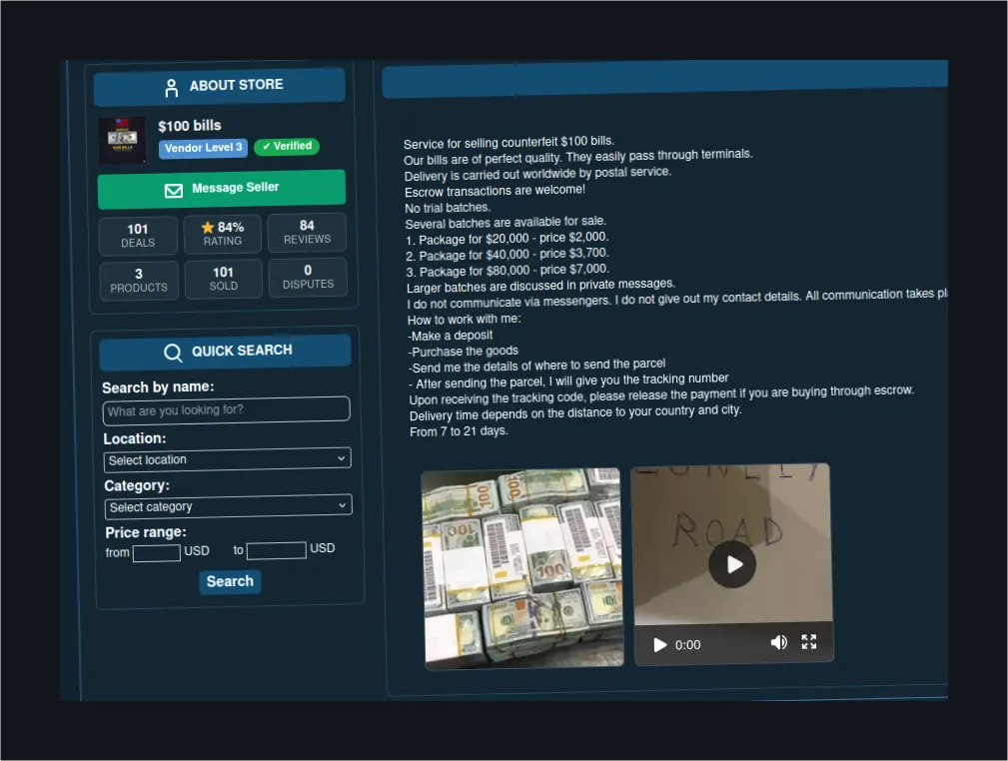Click the magnifier icon beside Quick Search
1008x761 pixels.
click(173, 353)
